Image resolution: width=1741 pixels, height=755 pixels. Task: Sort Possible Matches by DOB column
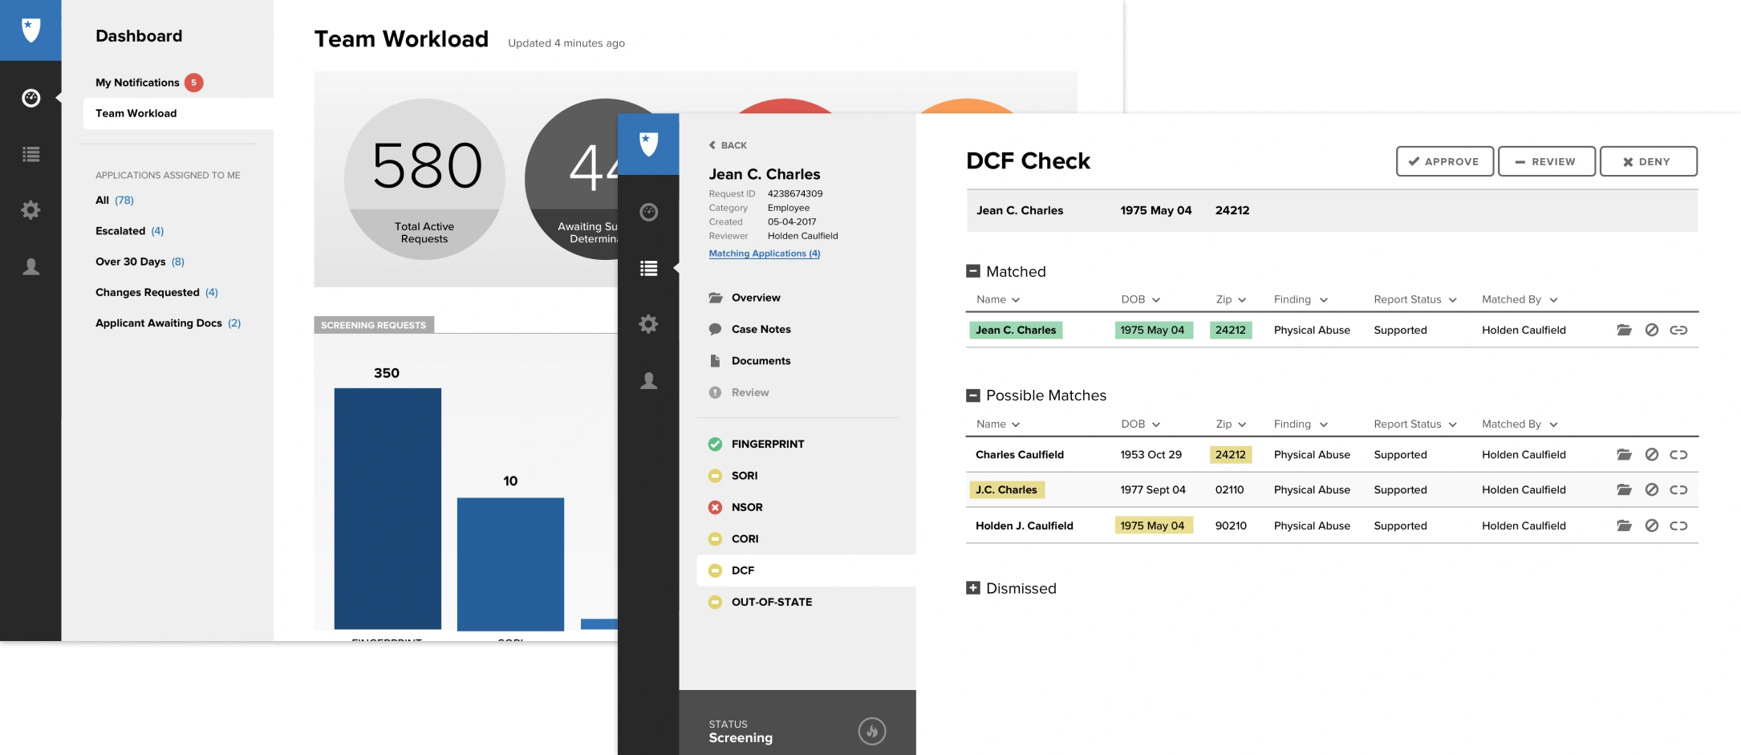[x=1140, y=424]
